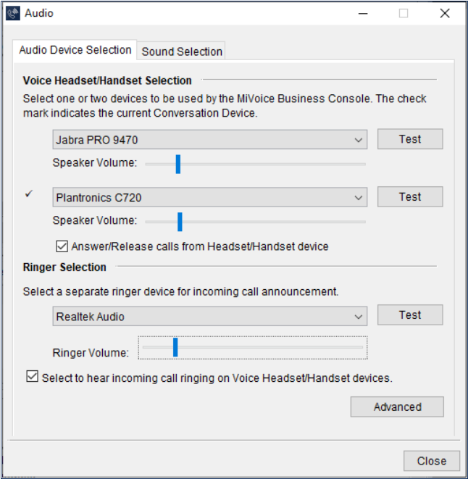Close the Audio window with X

pyautogui.click(x=445, y=14)
